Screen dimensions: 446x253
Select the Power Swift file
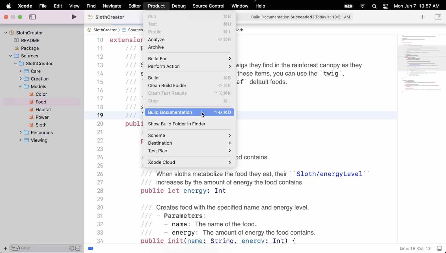(42, 117)
